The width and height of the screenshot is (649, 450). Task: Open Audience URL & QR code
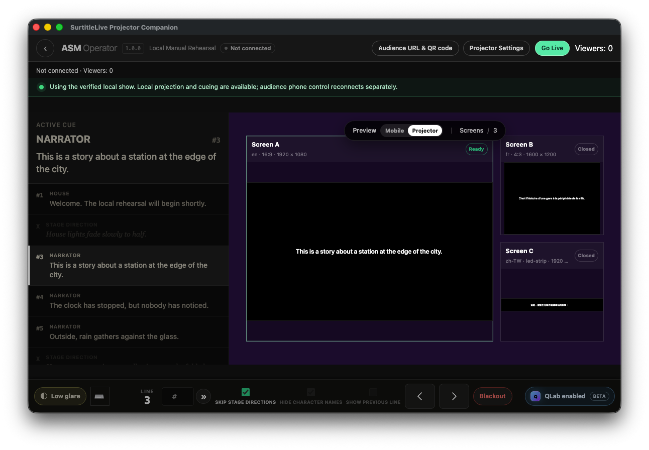(415, 48)
